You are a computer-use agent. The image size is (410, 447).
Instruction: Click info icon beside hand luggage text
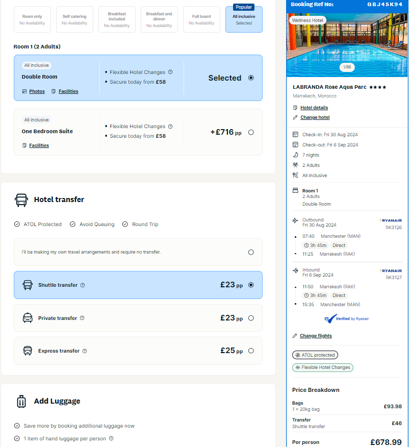point(111,438)
